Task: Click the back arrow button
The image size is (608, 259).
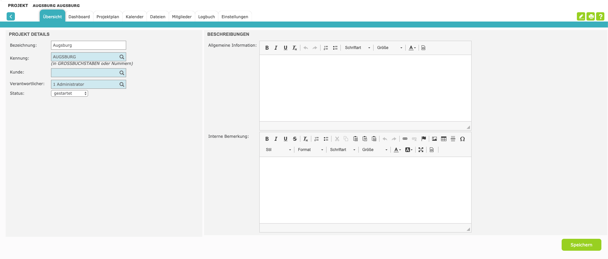Action: (11, 17)
